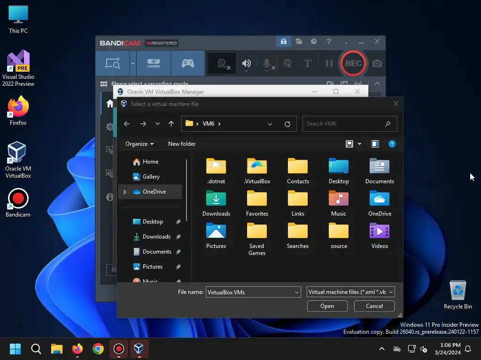
Task: Click Bandicam lock icon
Action: click(x=284, y=41)
